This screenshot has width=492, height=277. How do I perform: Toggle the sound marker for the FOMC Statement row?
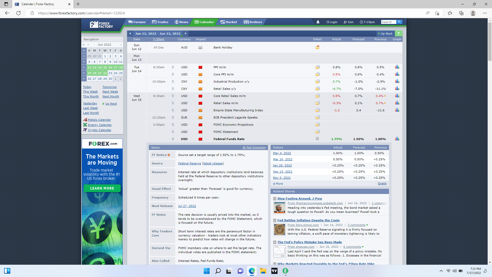[x=173, y=132]
